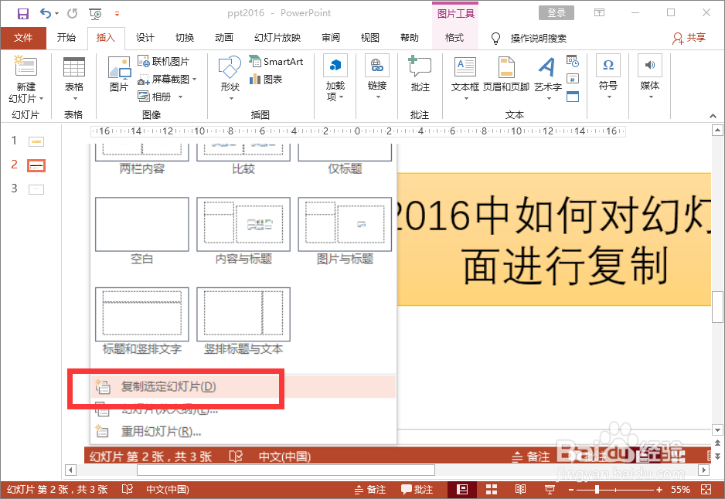
Task: Click 重用幻灯片(R)... menu entry
Action: (x=243, y=432)
